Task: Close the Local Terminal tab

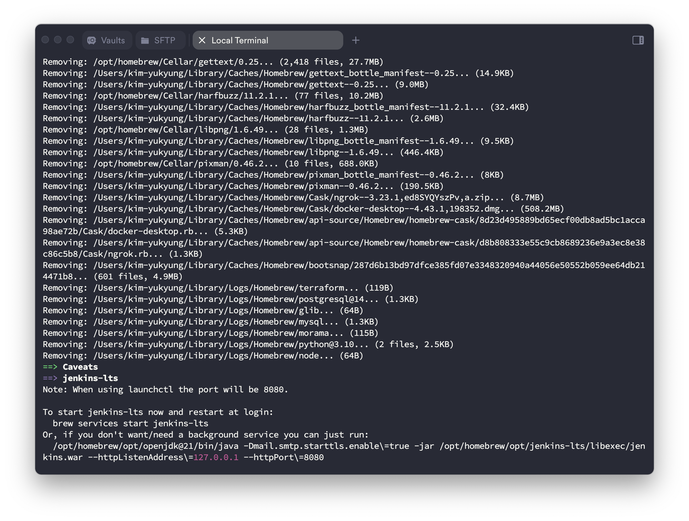Action: [202, 40]
